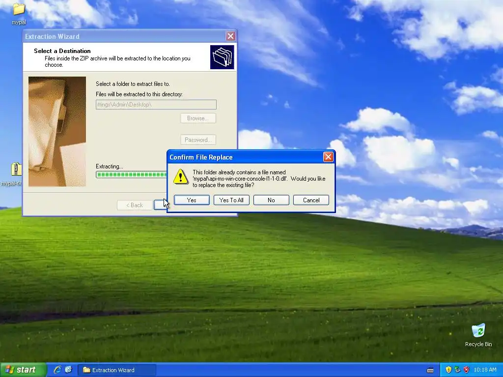Click Yes in Confirm File Replace dialog
Viewport: 503px width, 377px height.
tap(192, 200)
